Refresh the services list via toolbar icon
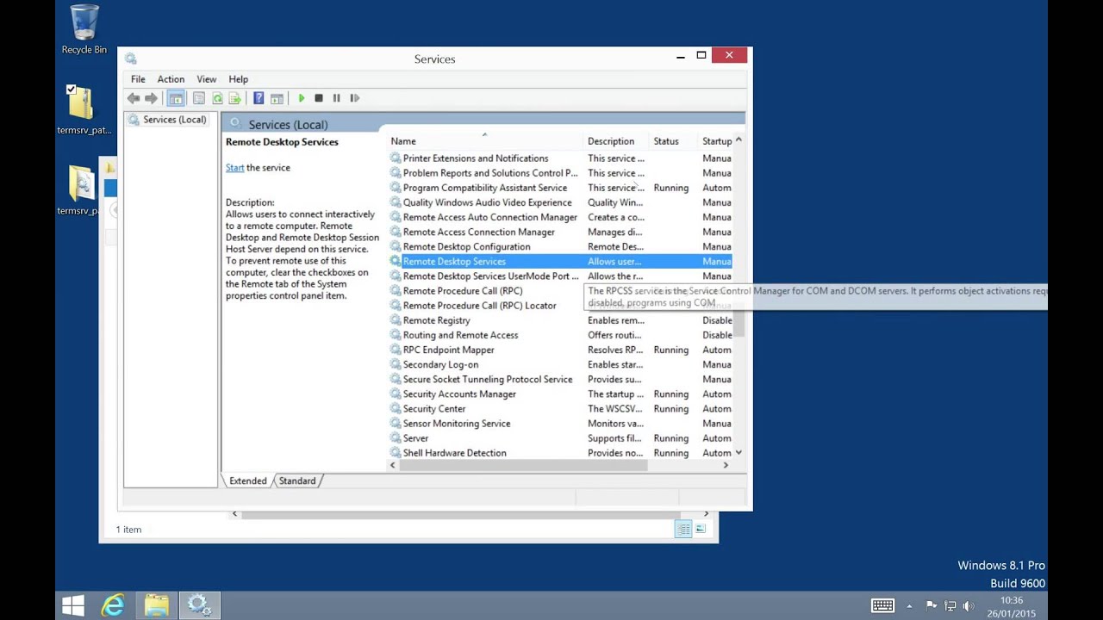The height and width of the screenshot is (620, 1103). (x=217, y=98)
